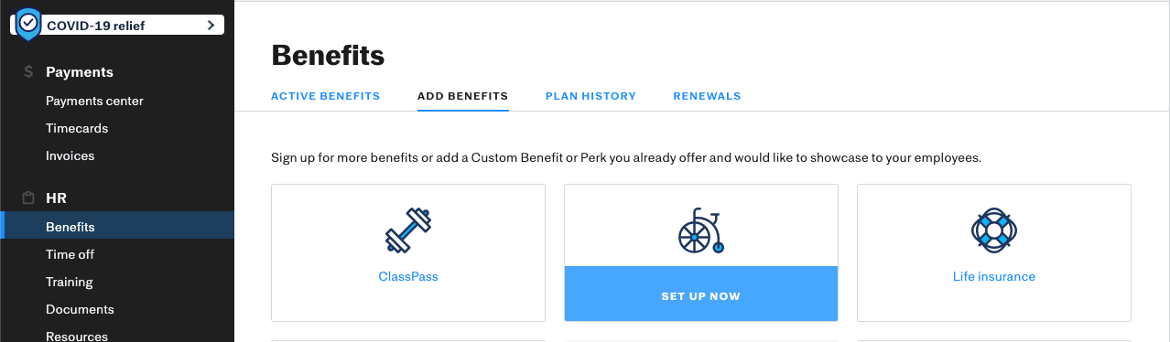Select Training in the sidebar
The height and width of the screenshot is (342, 1170).
point(70,283)
